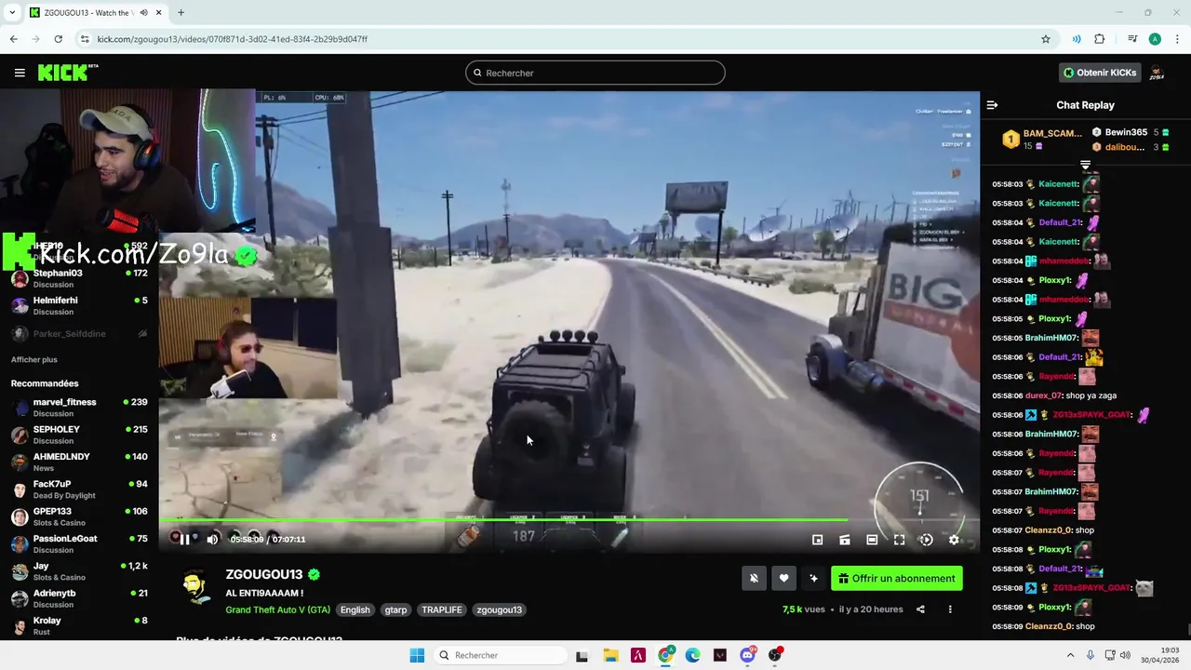This screenshot has height=670, width=1191.
Task: Open PassionLeGoat recommended channel
Action: (x=79, y=543)
